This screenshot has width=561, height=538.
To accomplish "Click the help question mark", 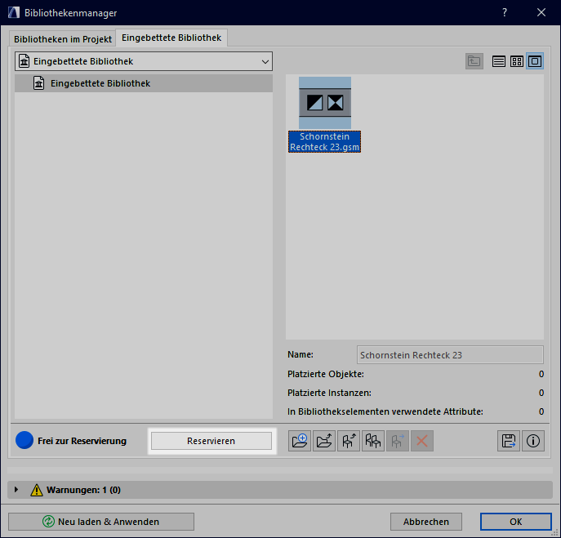I will coord(505,12).
